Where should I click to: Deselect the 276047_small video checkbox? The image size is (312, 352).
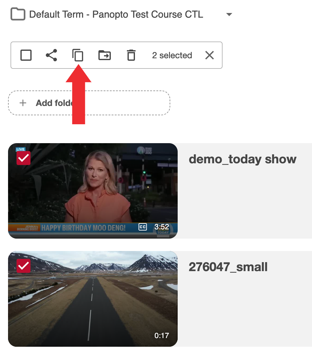24,266
